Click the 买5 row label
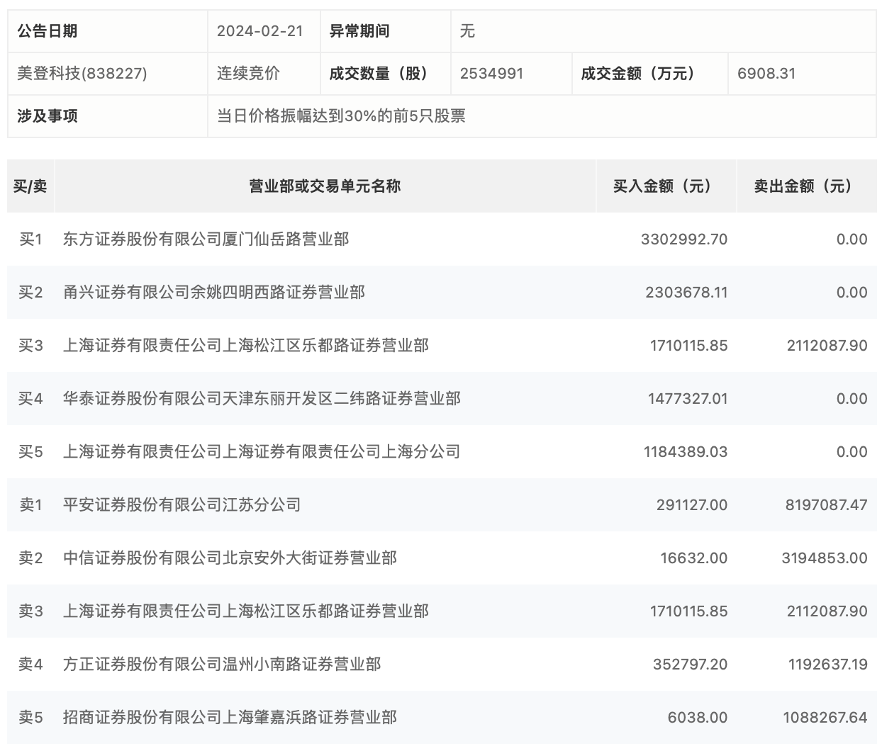This screenshot has width=882, height=751. click(30, 452)
